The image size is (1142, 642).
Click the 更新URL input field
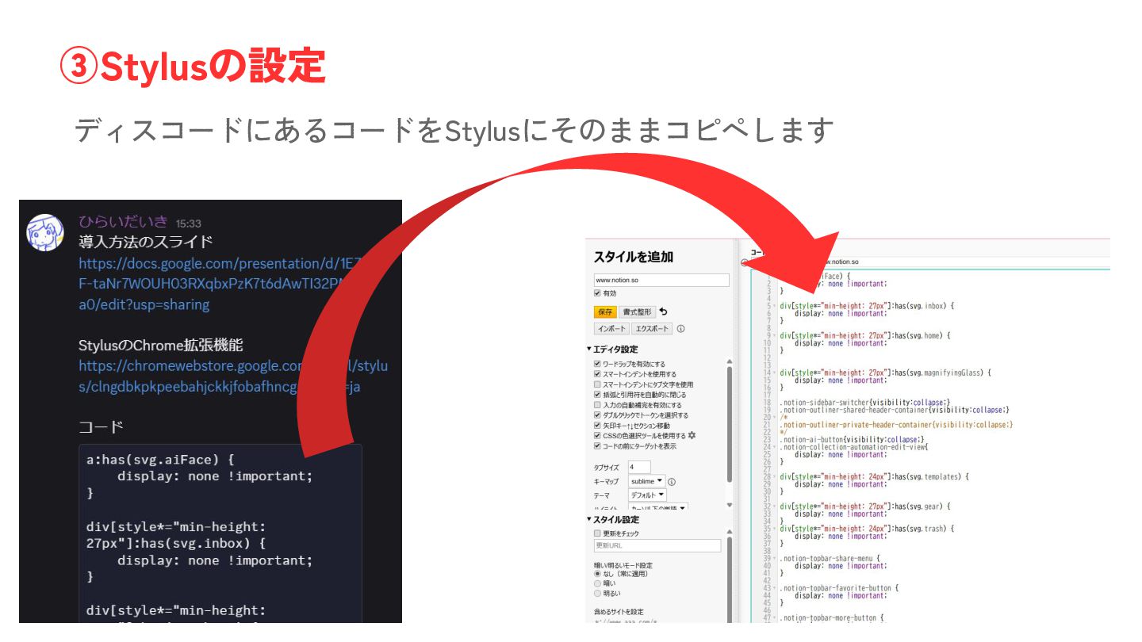tap(657, 546)
